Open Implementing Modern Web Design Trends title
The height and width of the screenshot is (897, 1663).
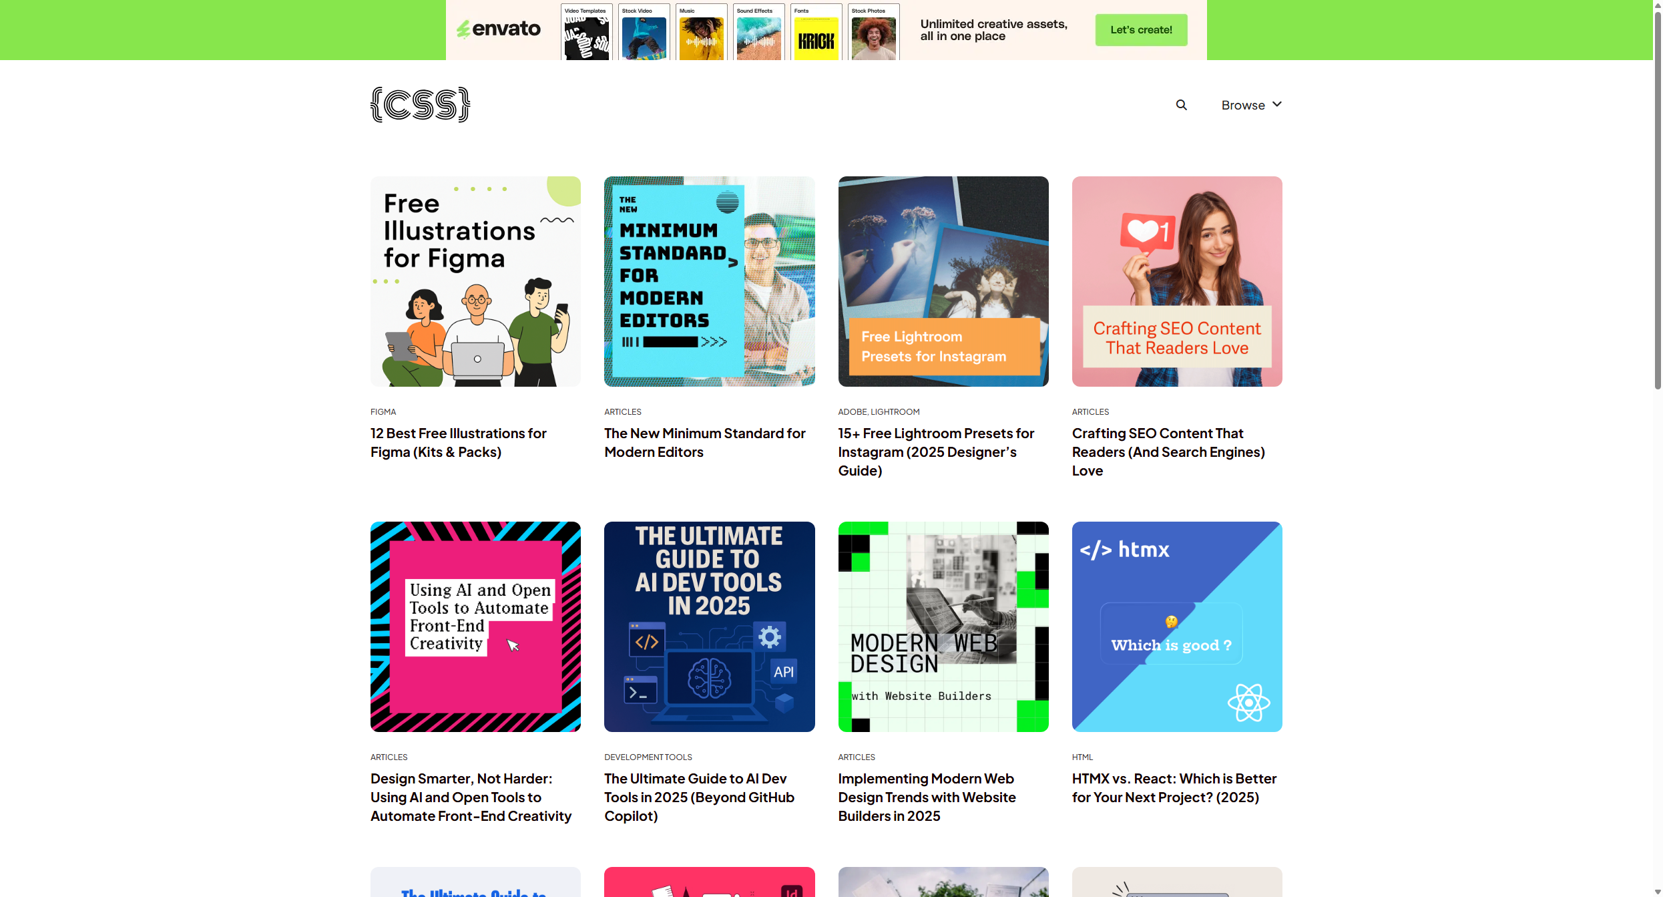coord(927,797)
